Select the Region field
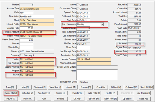 point(37,59)
